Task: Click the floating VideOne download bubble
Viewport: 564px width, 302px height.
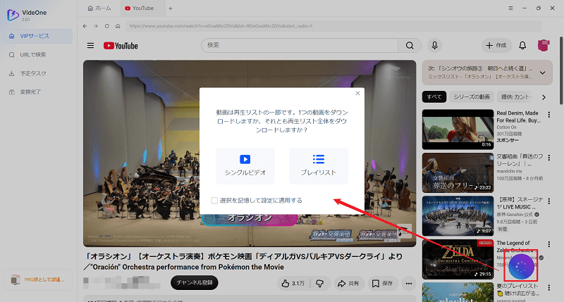Action: 521,266
